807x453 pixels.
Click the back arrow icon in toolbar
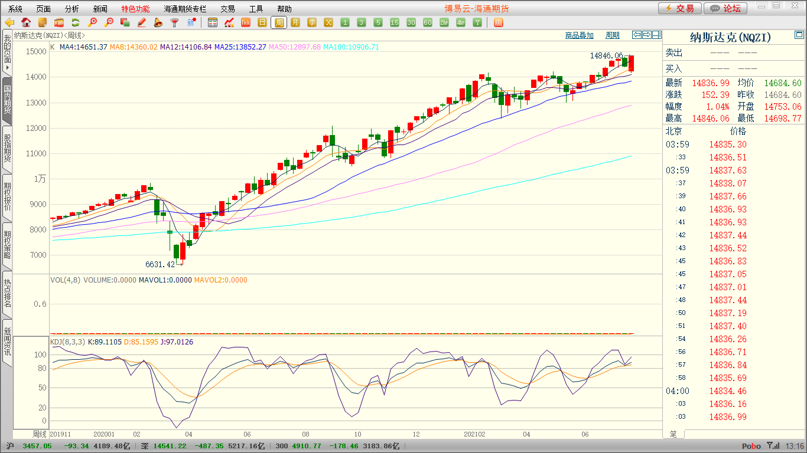point(9,22)
